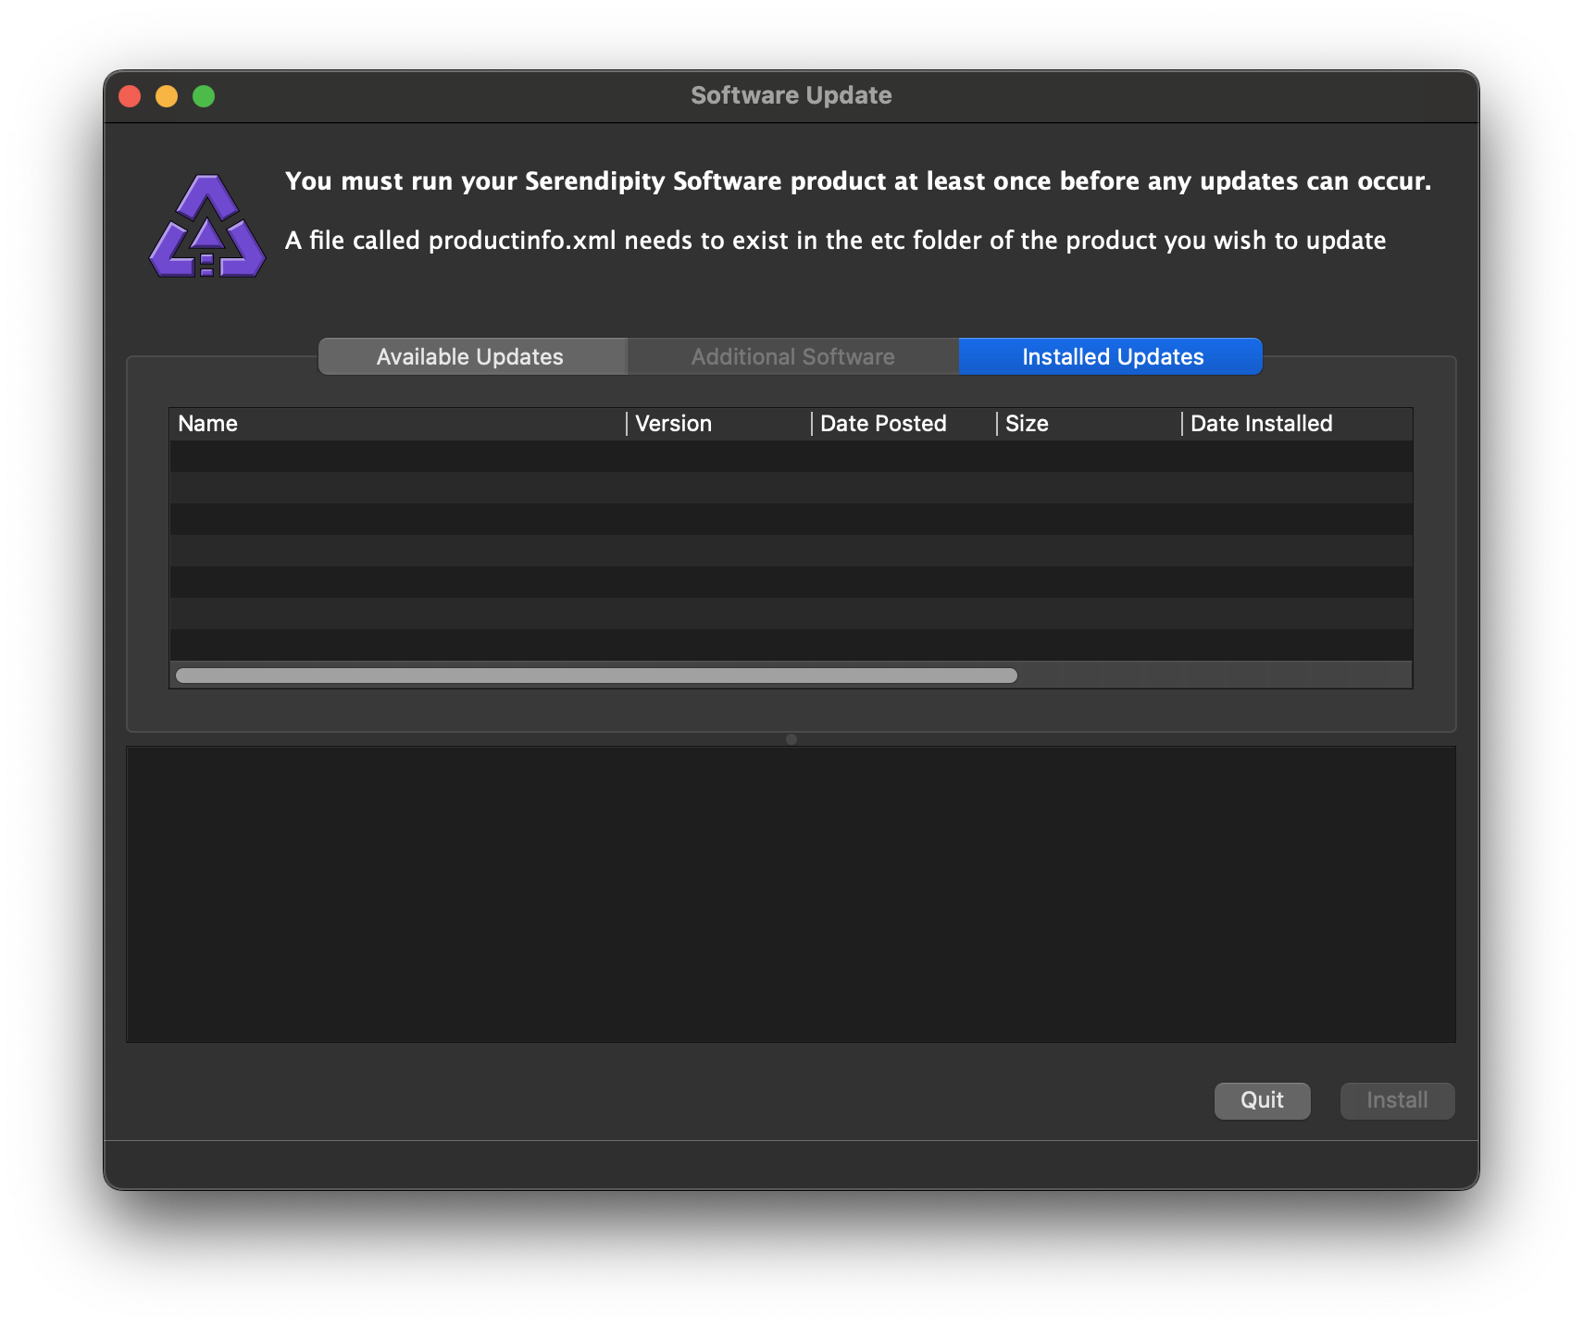Image resolution: width=1583 pixels, height=1327 pixels.
Task: Sort by the Name column header
Action: pyautogui.click(x=398, y=424)
